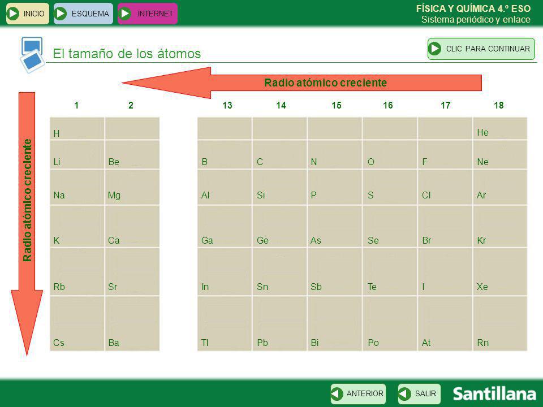This screenshot has height=407, width=543.
Task: Select the S (sulfur) element cell
Action: point(390,187)
